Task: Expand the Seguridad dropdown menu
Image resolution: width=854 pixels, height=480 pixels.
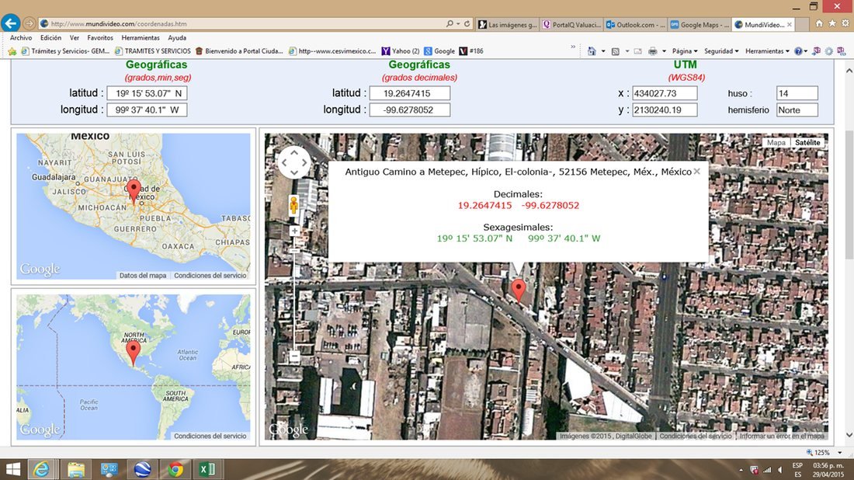Action: (x=721, y=51)
